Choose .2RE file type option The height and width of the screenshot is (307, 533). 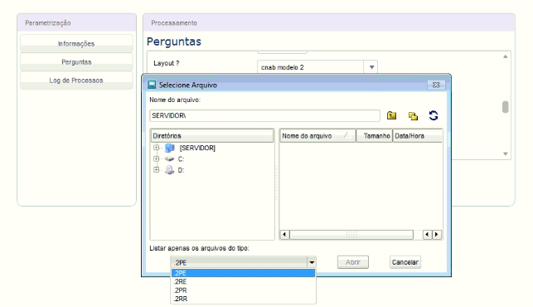pyautogui.click(x=243, y=281)
